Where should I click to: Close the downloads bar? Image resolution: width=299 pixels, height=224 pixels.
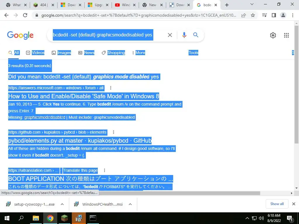coord(294,204)
